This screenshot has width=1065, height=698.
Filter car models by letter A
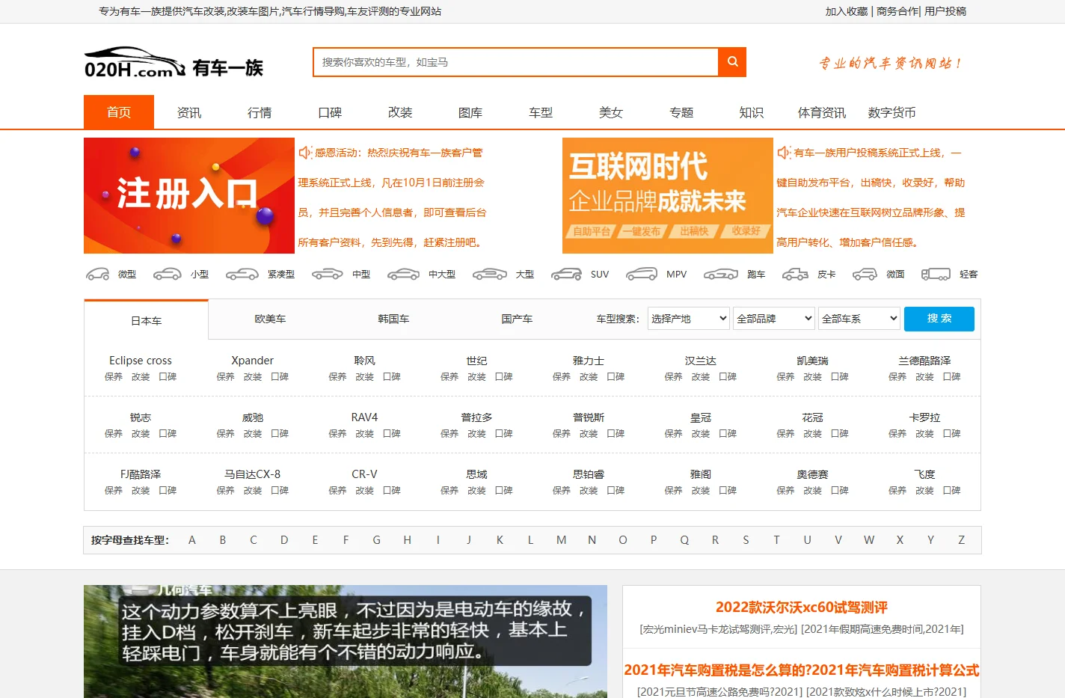pos(192,540)
